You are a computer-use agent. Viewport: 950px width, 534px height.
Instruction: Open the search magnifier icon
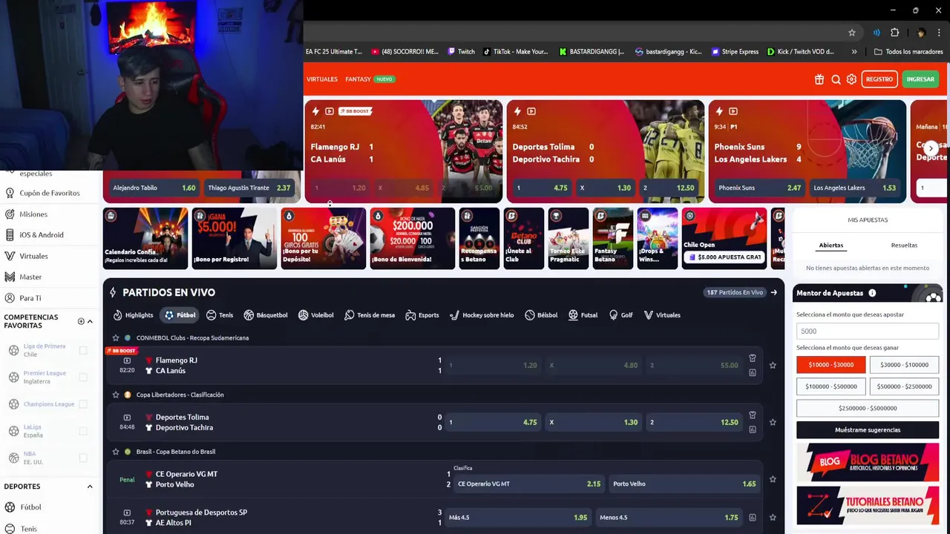coord(836,79)
